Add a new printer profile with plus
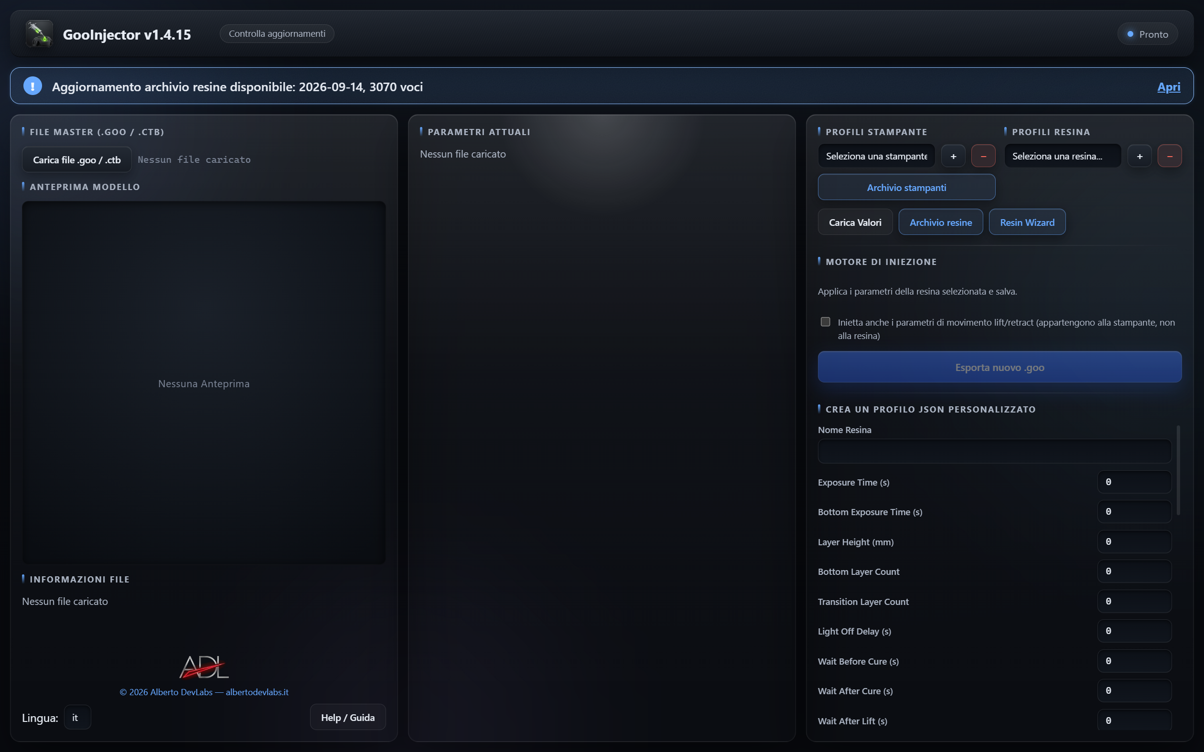 [953, 156]
